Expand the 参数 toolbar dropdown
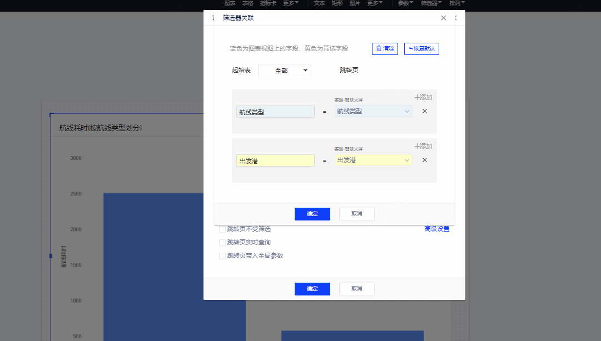 (405, 3)
